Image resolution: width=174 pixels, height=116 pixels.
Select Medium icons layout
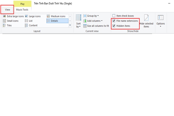(x=56, y=16)
